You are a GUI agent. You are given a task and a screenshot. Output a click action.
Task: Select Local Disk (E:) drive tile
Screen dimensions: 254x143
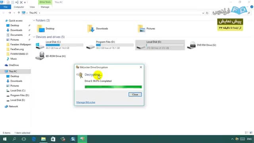coord(160,45)
